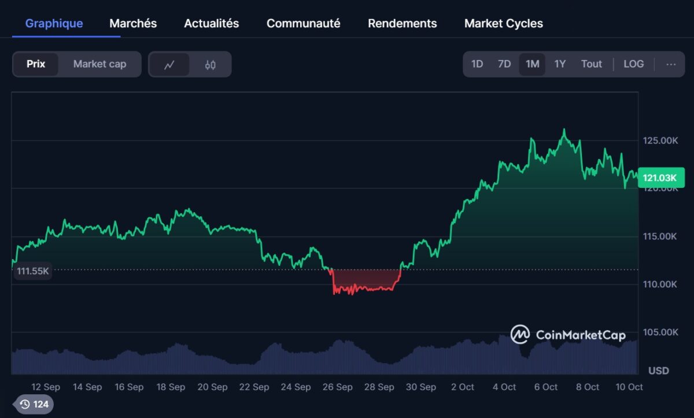Screen dimensions: 694x418
Task: Go to the Marchés tab
Action: 133,24
